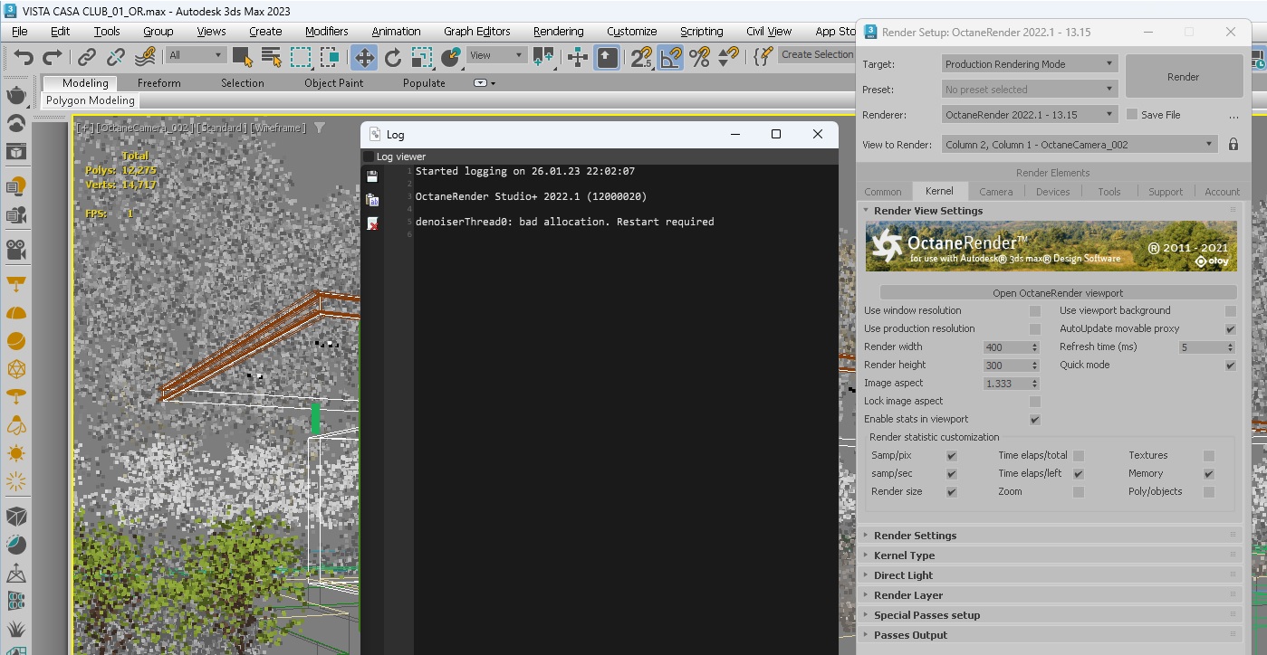Click the teapot icon in left toolbar

(16, 95)
